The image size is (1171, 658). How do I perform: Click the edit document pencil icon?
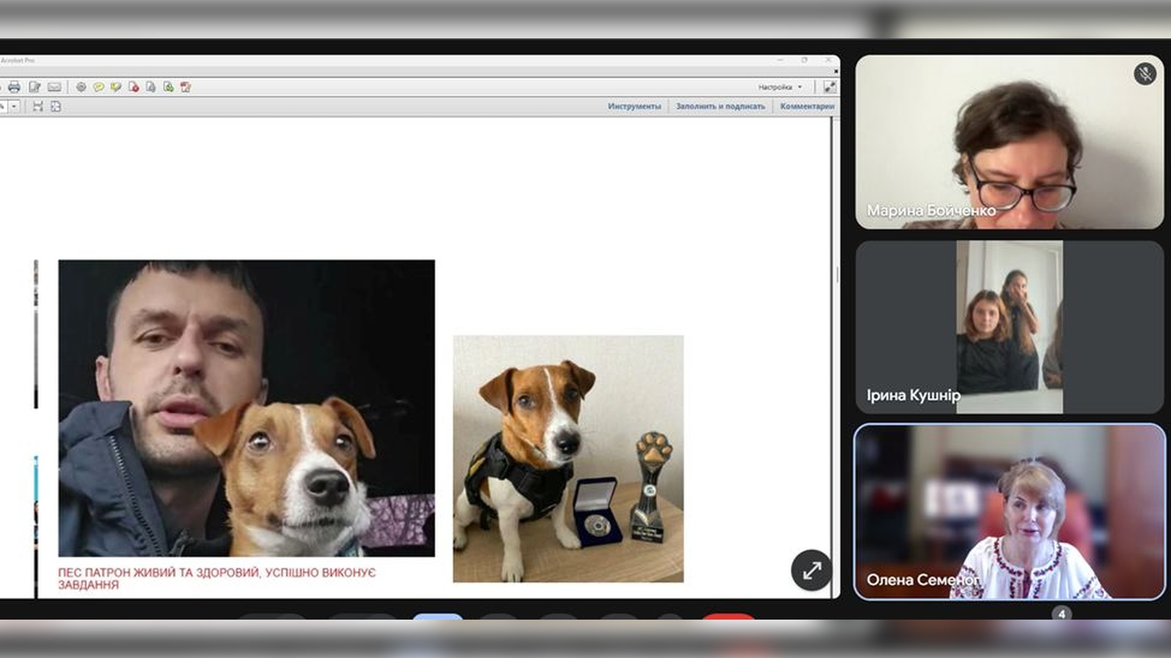pyautogui.click(x=35, y=87)
